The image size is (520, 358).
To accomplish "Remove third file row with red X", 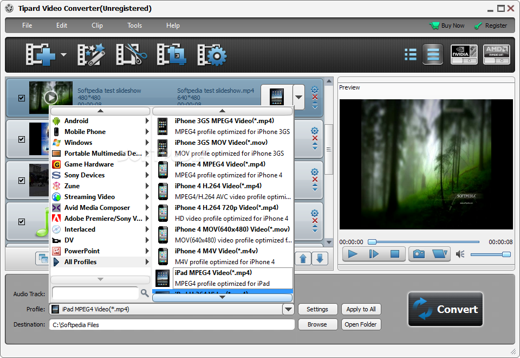I will [315, 180].
